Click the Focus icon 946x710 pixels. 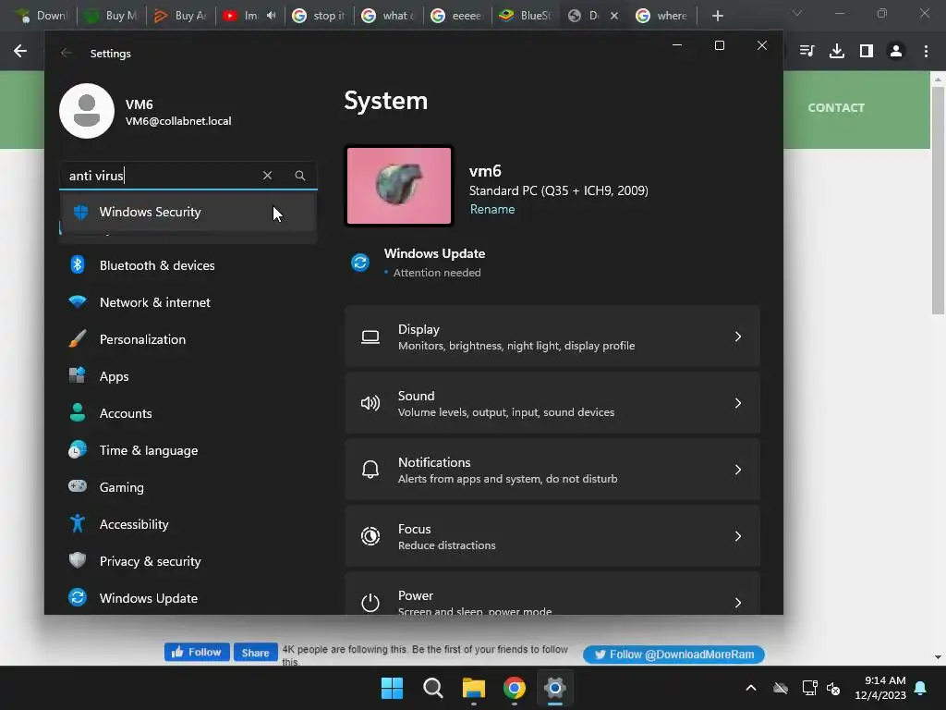pos(370,536)
